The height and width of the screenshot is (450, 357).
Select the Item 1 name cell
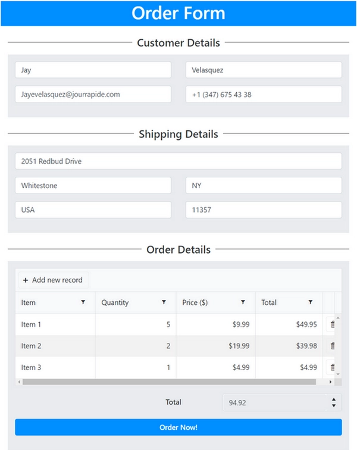pyautogui.click(x=55, y=324)
